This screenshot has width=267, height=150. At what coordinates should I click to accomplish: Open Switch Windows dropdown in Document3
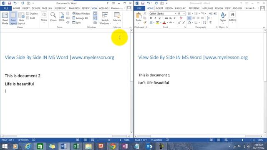tap(105, 18)
